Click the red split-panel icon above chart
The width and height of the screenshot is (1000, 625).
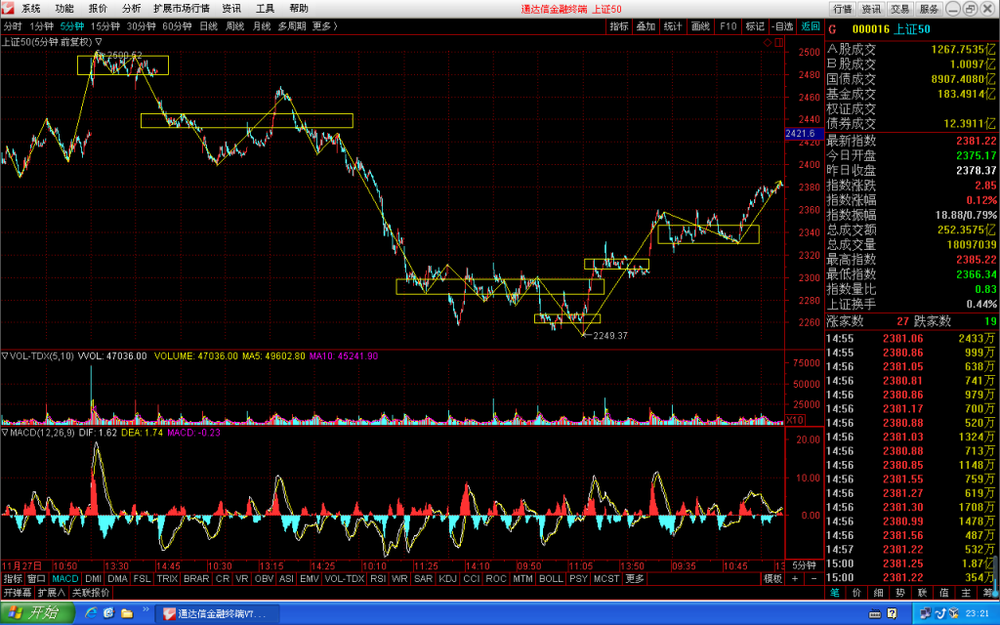click(x=778, y=42)
